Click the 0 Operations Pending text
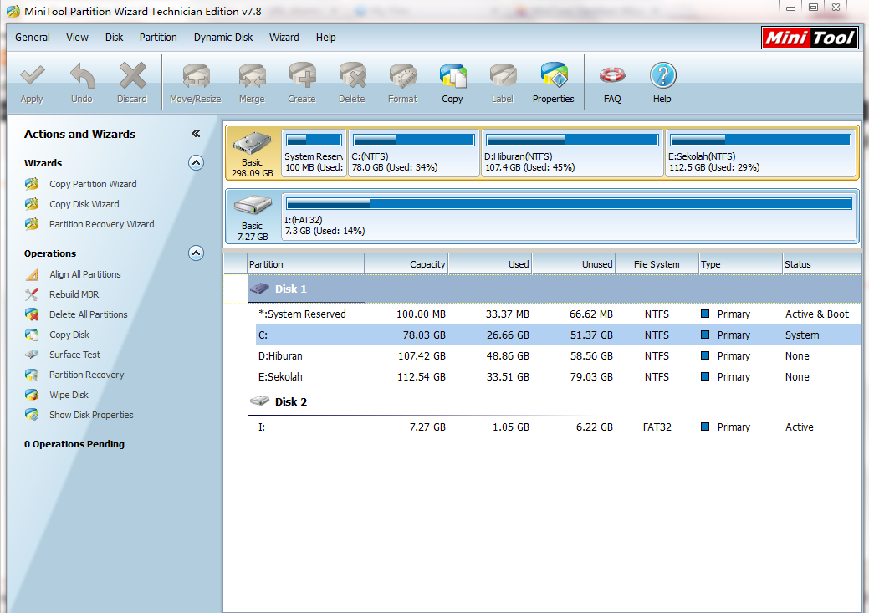Viewport: 869px width, 613px height. (74, 444)
